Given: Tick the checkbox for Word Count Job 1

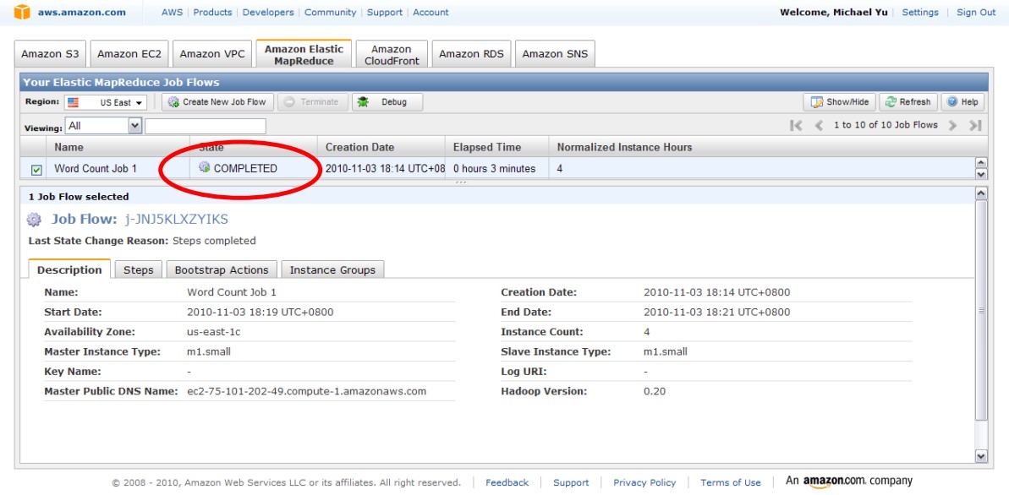Looking at the screenshot, I should click(x=36, y=170).
